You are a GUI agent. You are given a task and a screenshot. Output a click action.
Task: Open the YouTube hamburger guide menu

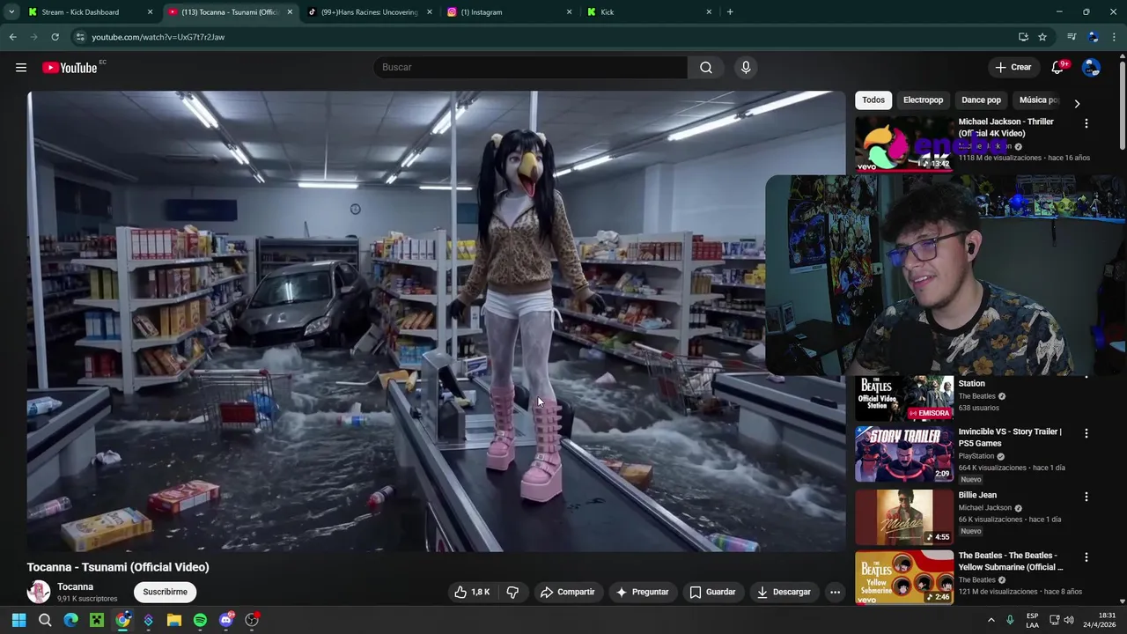click(x=21, y=68)
